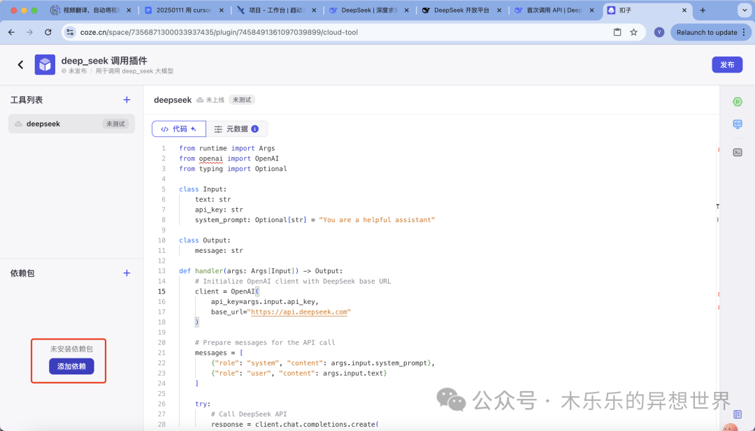Viewport: 755px width, 431px height.
Task: Reload the current page
Action: tap(48, 32)
